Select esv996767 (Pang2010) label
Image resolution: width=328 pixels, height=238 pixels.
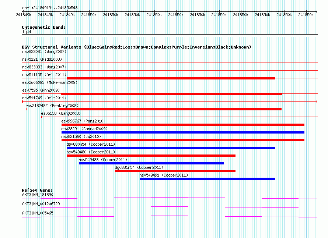pyautogui.click(x=83, y=121)
